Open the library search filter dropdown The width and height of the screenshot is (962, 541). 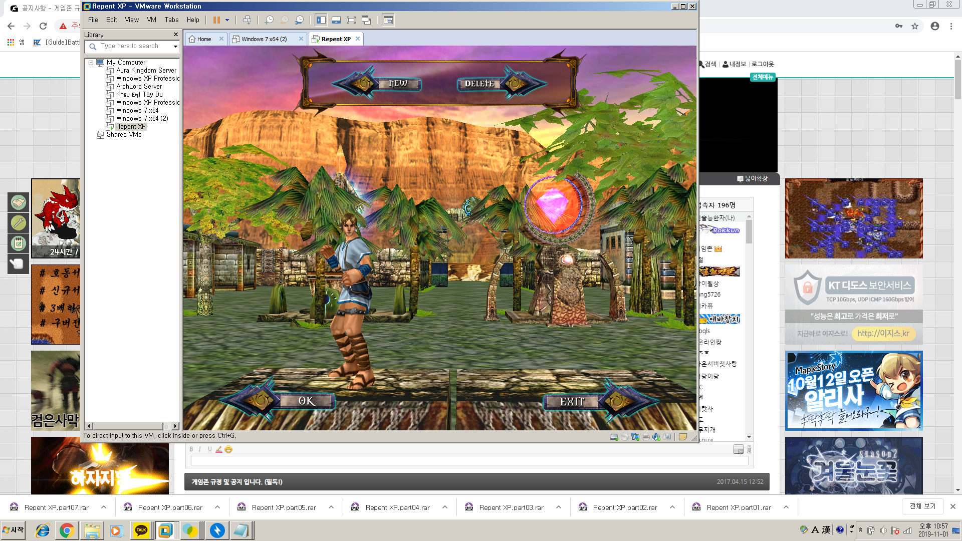point(175,46)
